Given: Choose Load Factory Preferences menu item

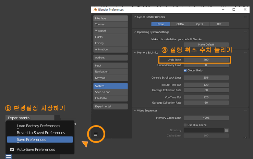Looking at the screenshot, I should (40, 126).
